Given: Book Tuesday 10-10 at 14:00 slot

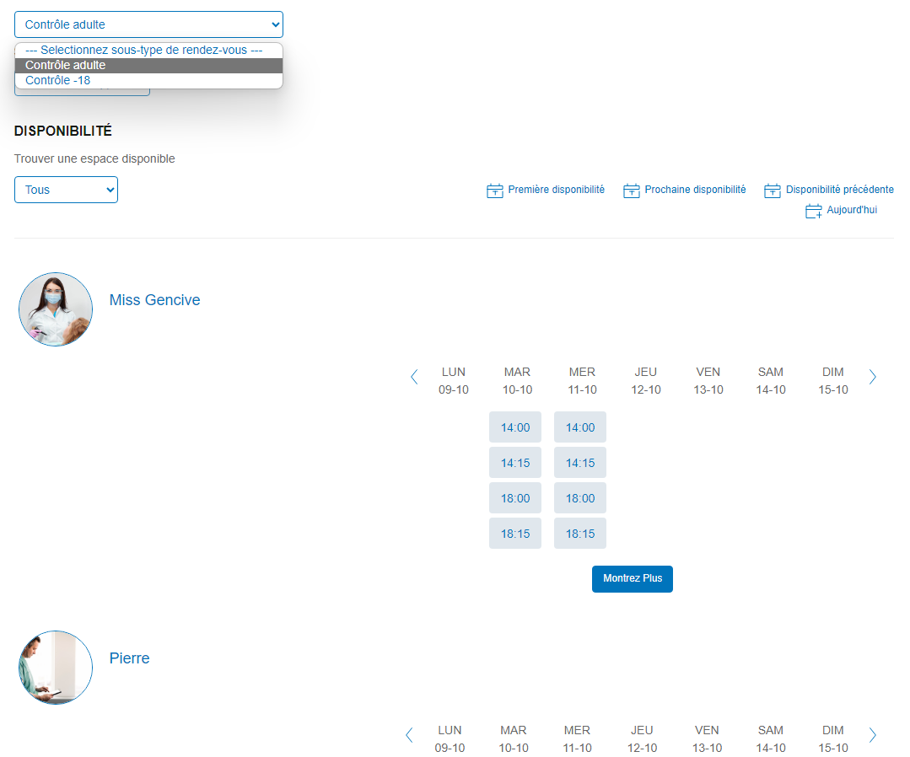Looking at the screenshot, I should tap(515, 427).
